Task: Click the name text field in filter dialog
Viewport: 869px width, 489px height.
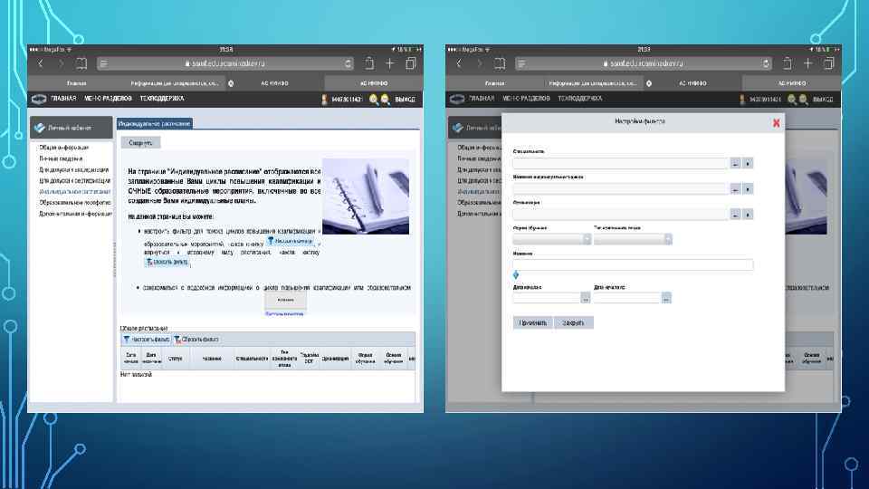Action: [x=633, y=264]
